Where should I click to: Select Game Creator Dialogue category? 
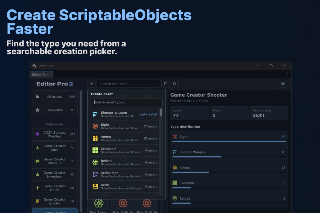click(55, 161)
